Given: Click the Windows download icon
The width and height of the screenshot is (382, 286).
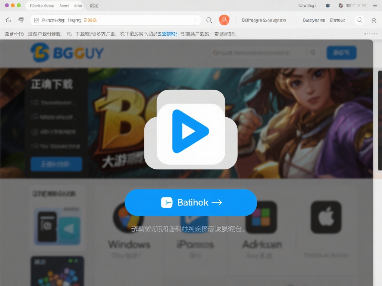Looking at the screenshot, I should coord(129,217).
